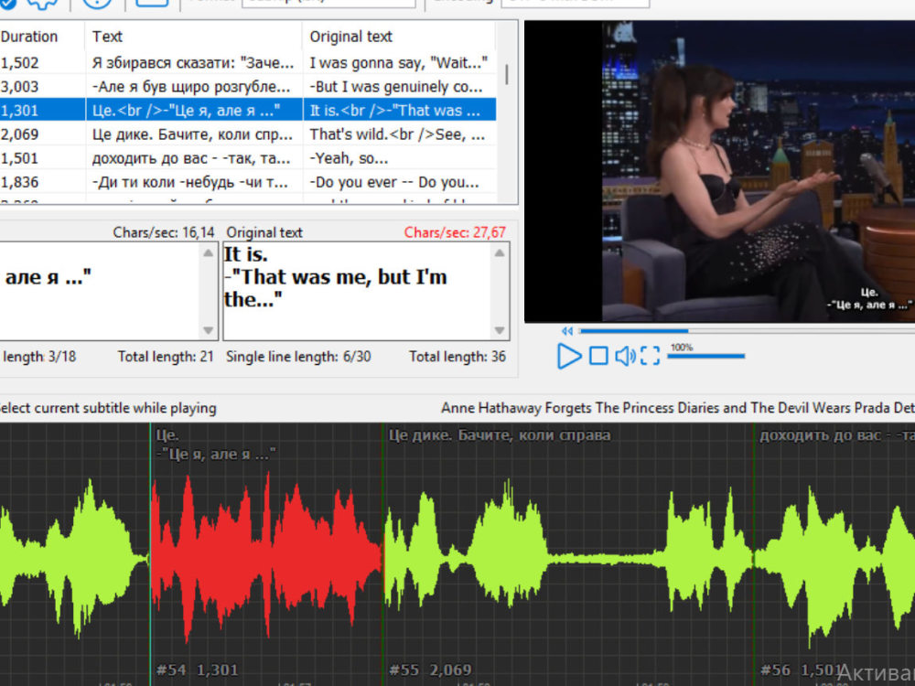The image size is (915, 686).
Task: Stop the video with the square Stop button
Action: pos(598,356)
